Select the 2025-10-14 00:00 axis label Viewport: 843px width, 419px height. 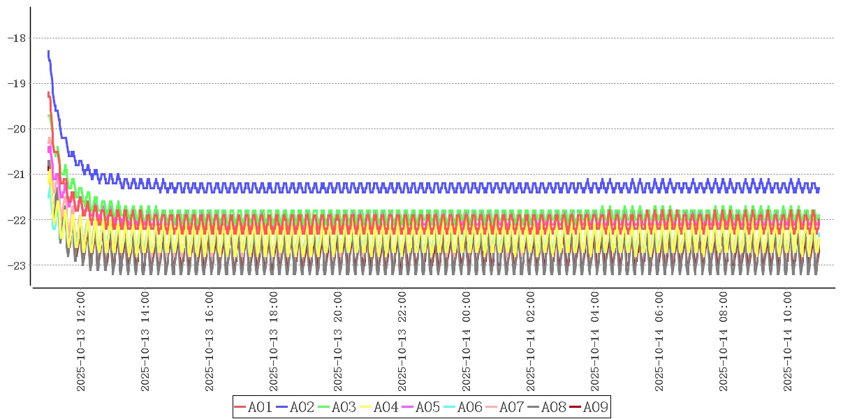467,341
